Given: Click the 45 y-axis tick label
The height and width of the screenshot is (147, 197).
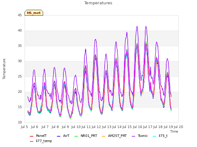Looking at the screenshot, I should coord(20,15).
